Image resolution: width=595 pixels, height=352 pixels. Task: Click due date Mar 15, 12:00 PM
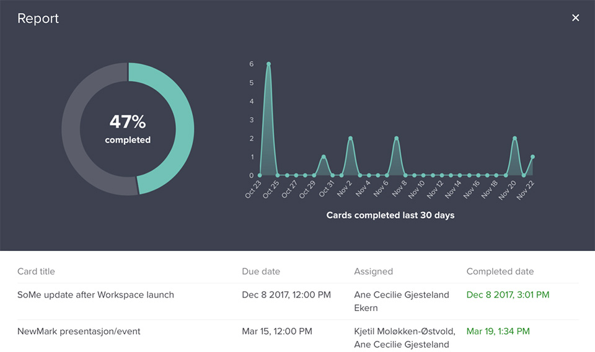click(277, 331)
